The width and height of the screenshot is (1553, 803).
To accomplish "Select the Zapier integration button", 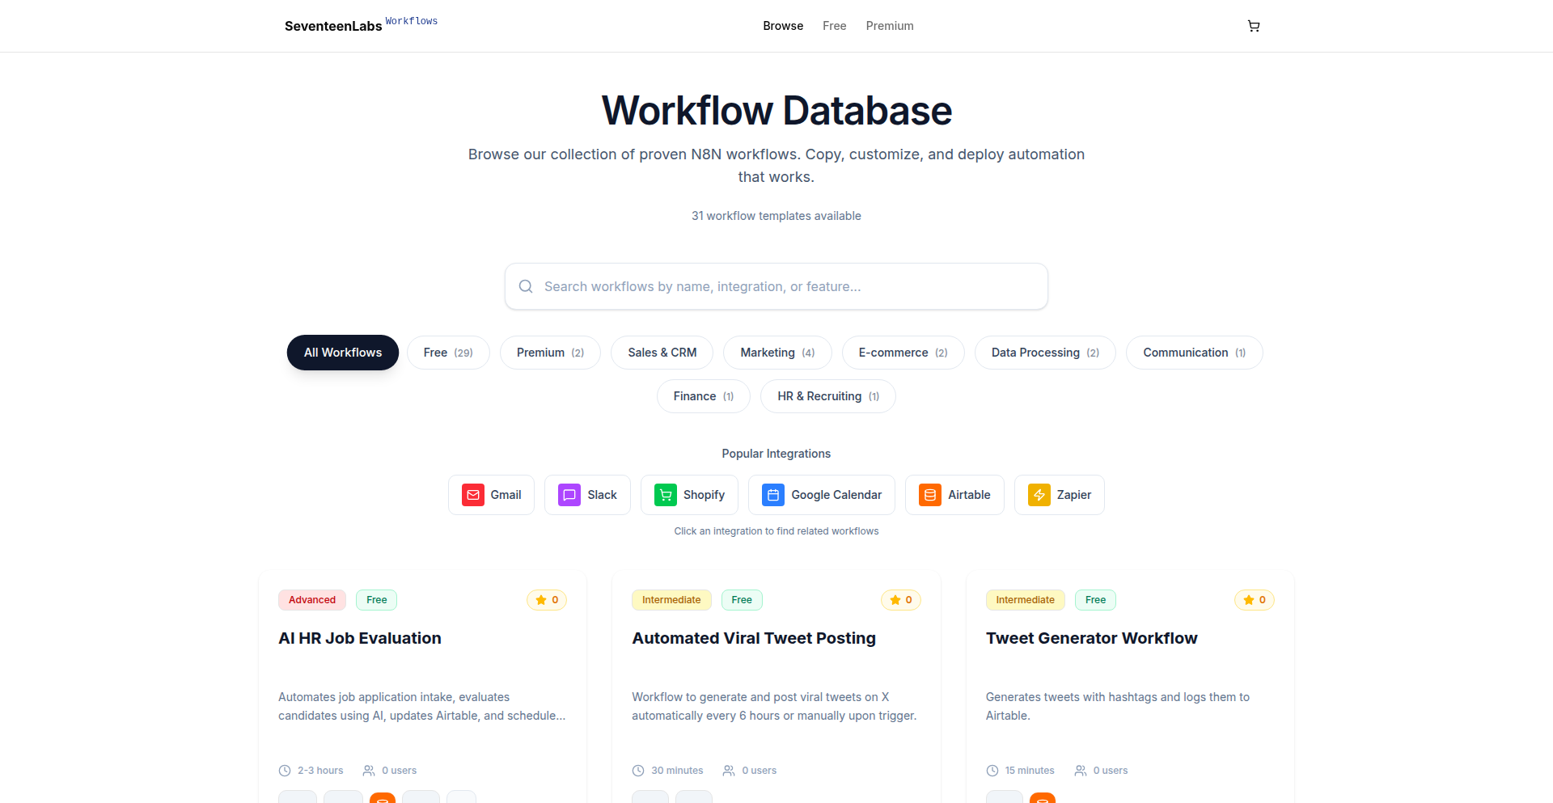I will pyautogui.click(x=1060, y=495).
